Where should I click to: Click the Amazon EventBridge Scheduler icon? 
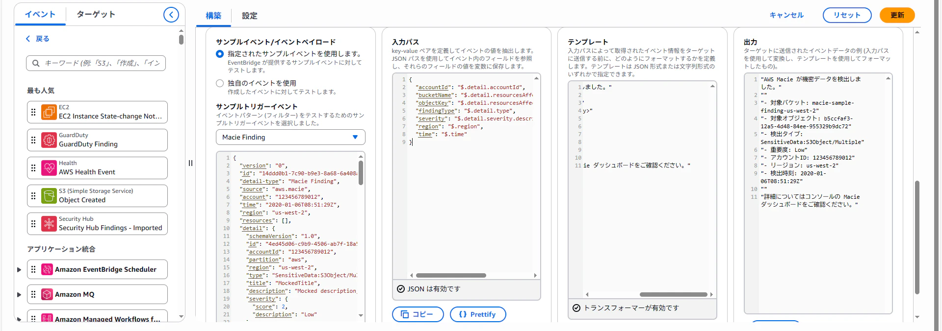click(x=47, y=269)
